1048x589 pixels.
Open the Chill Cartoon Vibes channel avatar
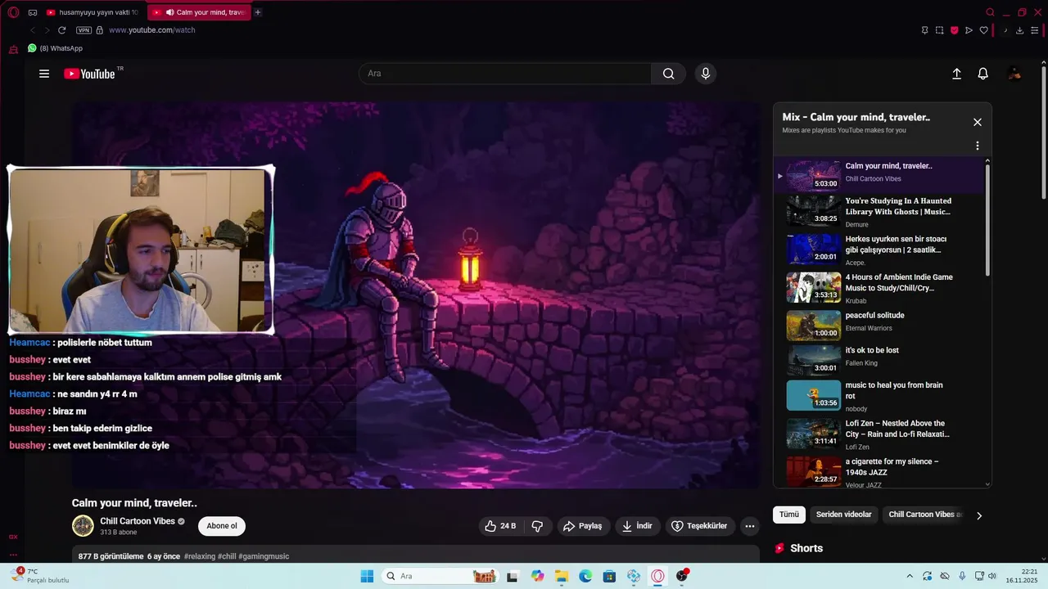point(83,526)
